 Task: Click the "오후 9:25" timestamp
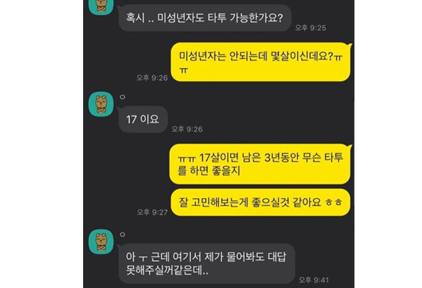click(x=310, y=28)
